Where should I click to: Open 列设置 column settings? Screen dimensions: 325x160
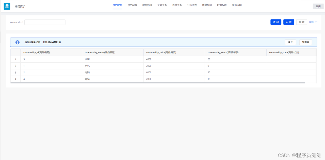pyautogui.click(x=305, y=42)
